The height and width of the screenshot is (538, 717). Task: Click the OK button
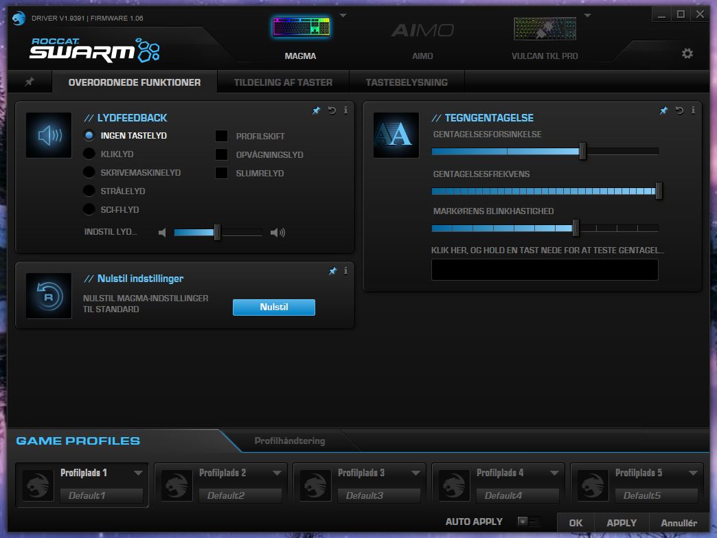point(576,522)
